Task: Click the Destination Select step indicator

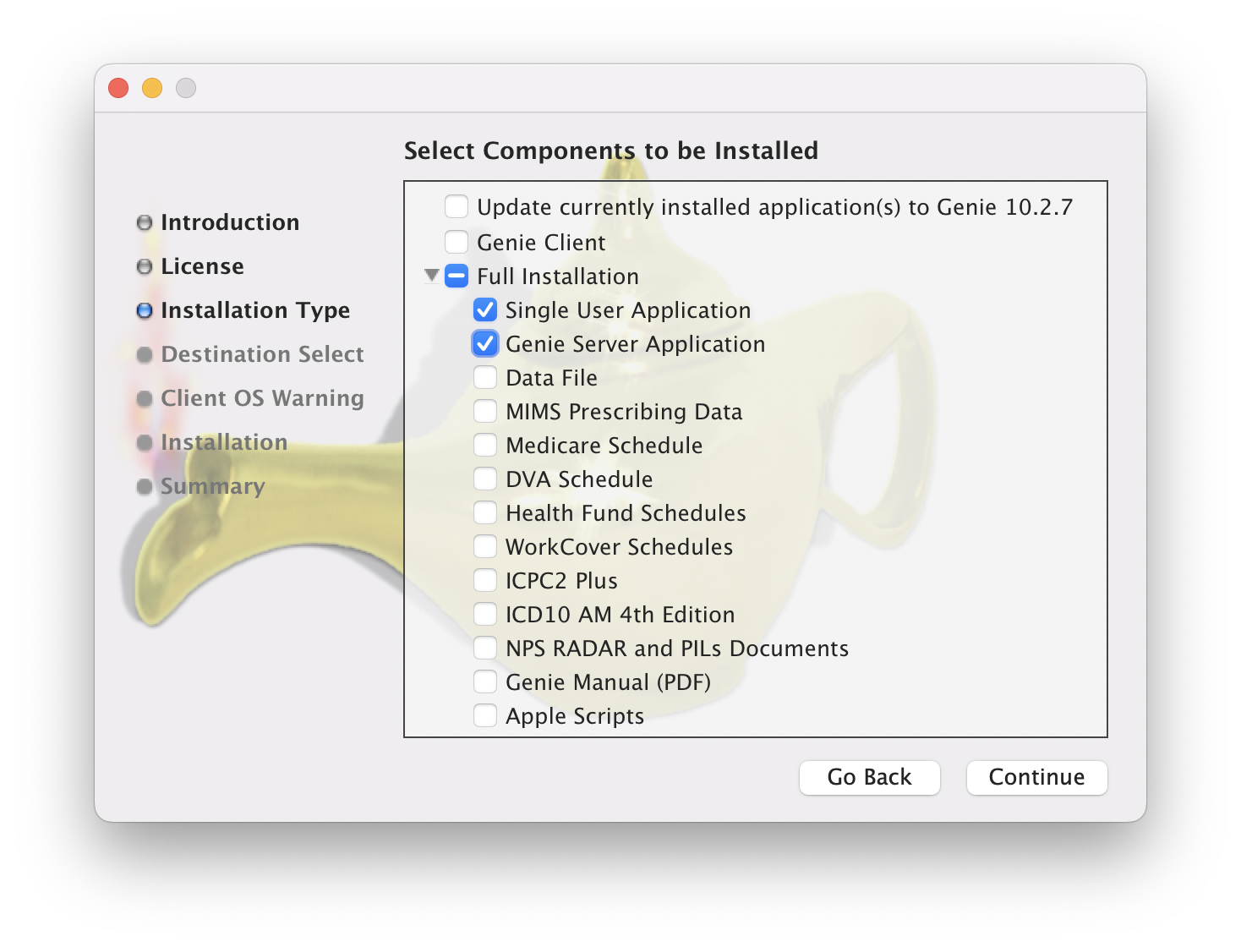Action: click(x=262, y=354)
